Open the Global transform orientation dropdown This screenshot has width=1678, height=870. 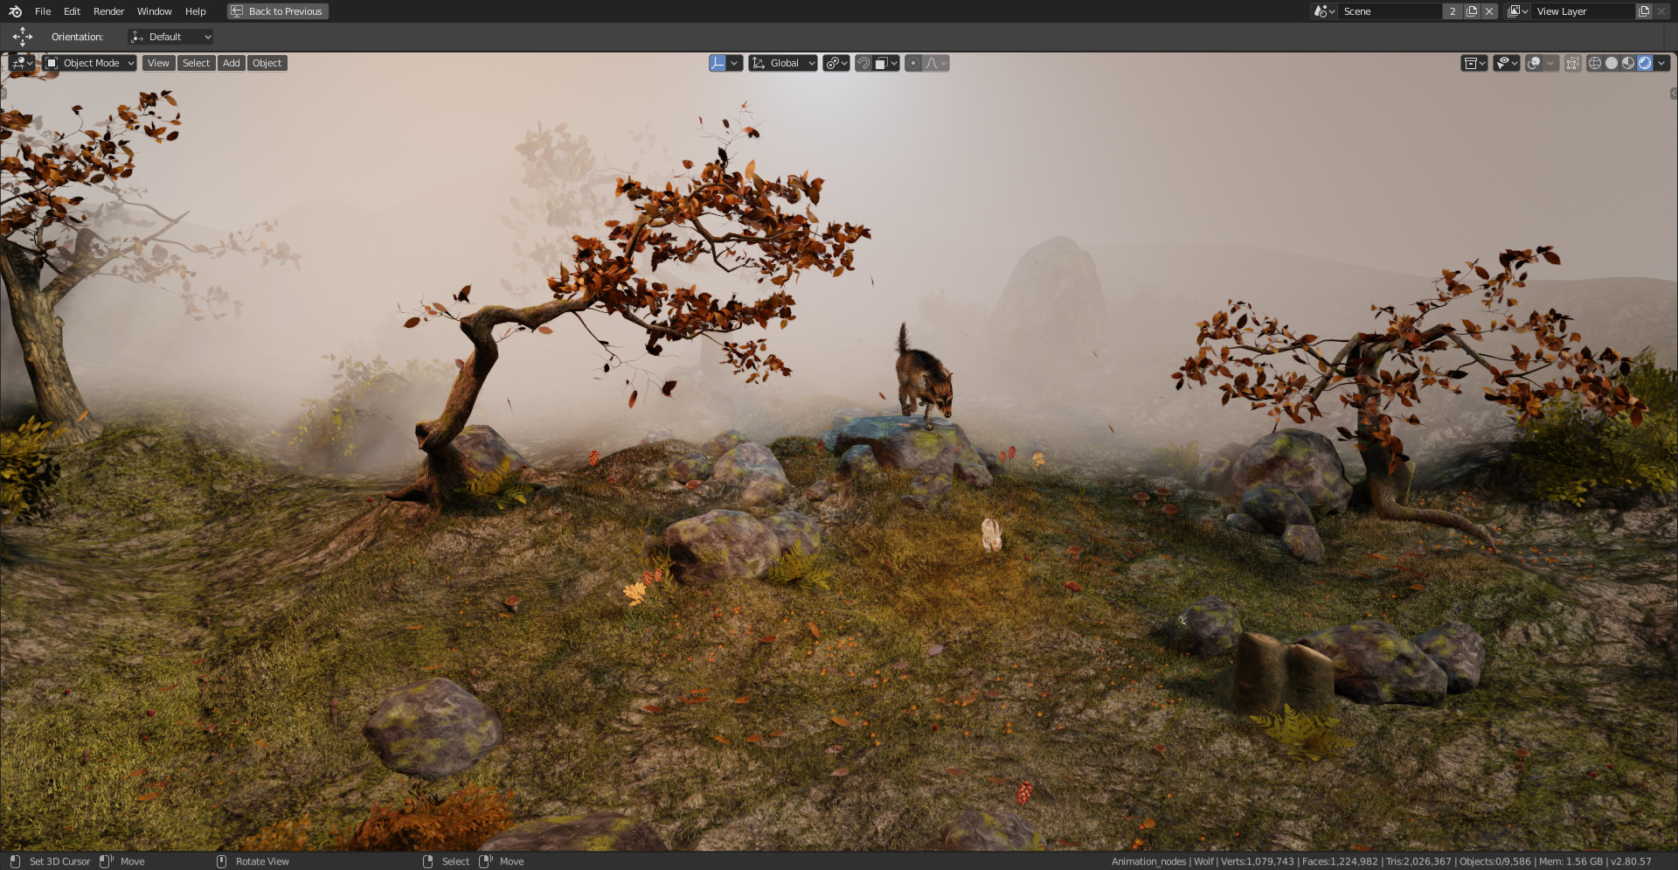pyautogui.click(x=783, y=63)
